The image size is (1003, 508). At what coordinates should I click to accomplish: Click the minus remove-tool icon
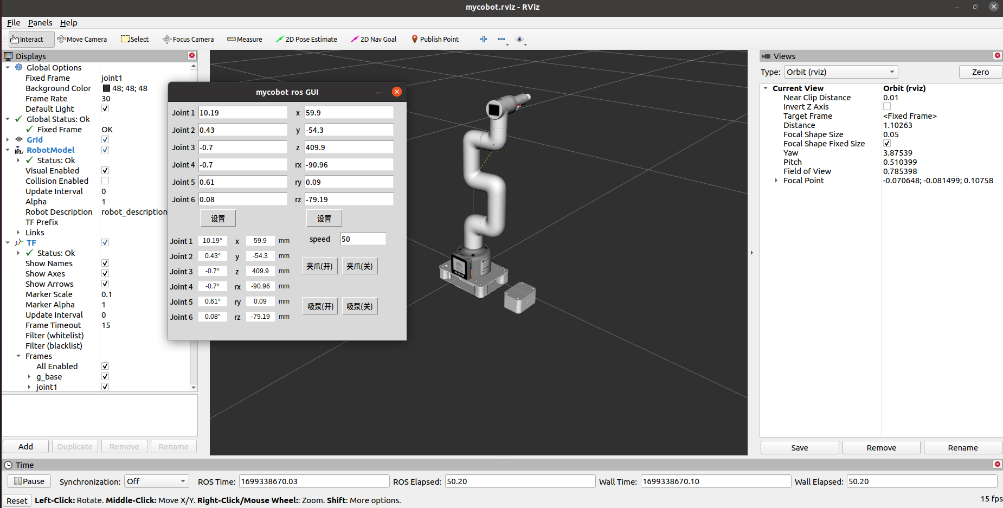(x=501, y=39)
